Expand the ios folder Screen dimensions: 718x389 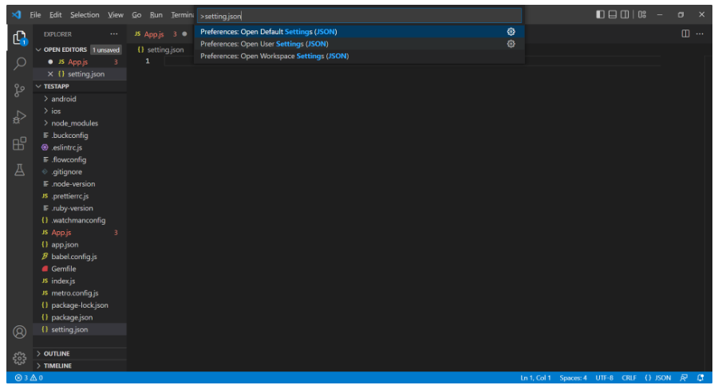click(56, 112)
